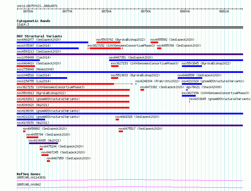Click the purple bar of nsv6106485
The height and width of the screenshot is (191, 251).
click(43, 143)
